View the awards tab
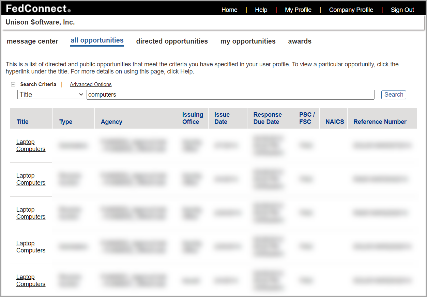Viewport: 427px width, 297px height. point(300,41)
